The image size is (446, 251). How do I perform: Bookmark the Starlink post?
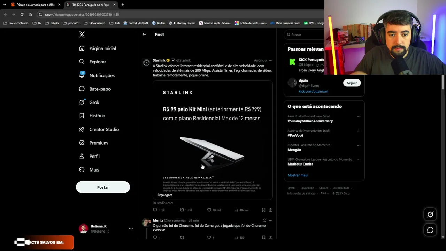pos(263,210)
